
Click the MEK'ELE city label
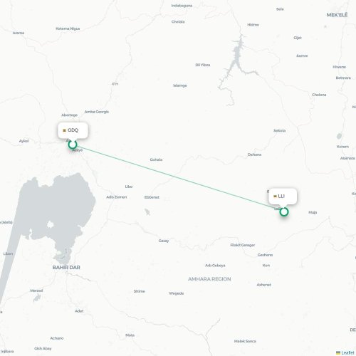tap(337, 15)
